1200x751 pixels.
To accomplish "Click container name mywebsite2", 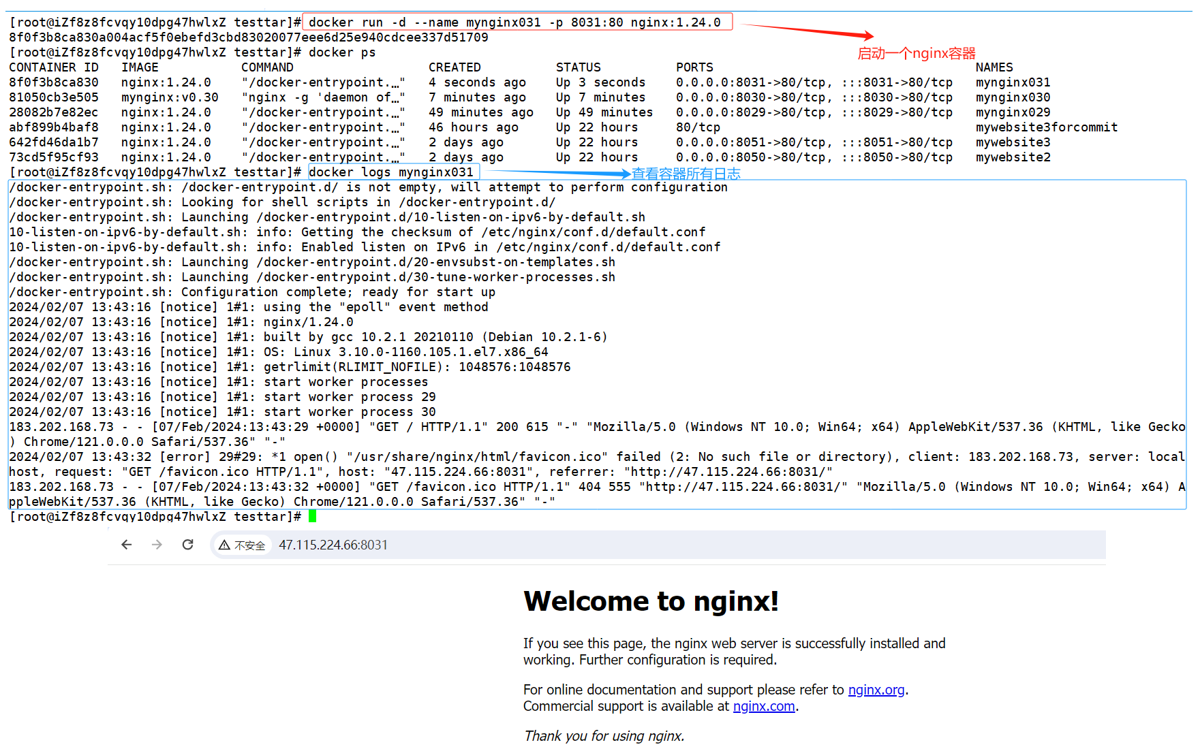I will tap(1013, 157).
